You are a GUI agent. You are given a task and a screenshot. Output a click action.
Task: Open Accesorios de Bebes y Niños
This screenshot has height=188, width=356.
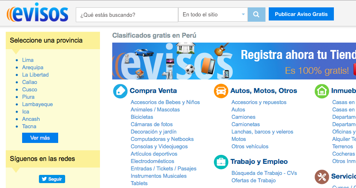165,102
